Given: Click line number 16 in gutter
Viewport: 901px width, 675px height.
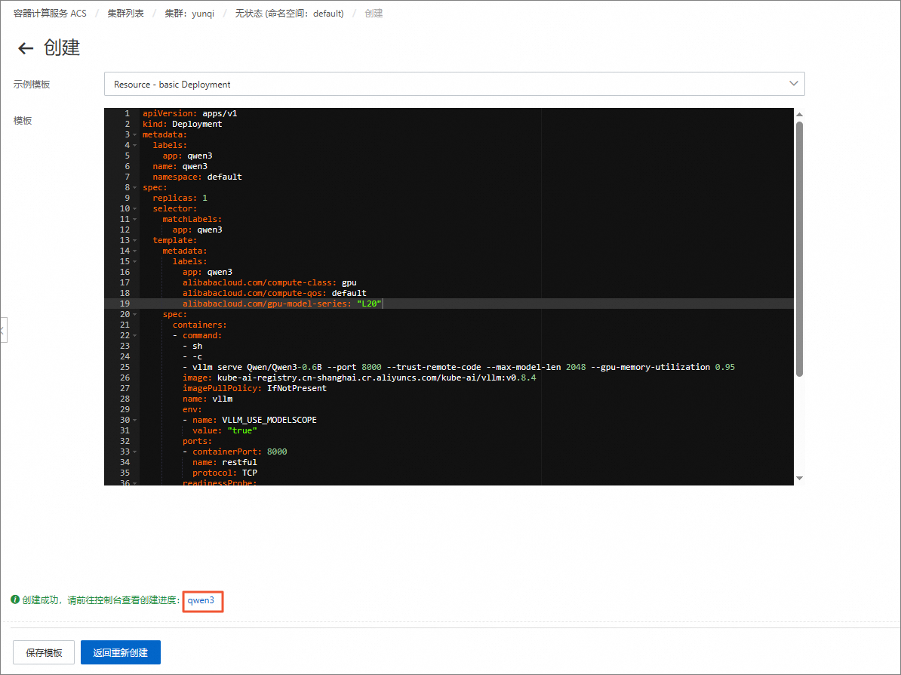Looking at the screenshot, I should (x=125, y=272).
